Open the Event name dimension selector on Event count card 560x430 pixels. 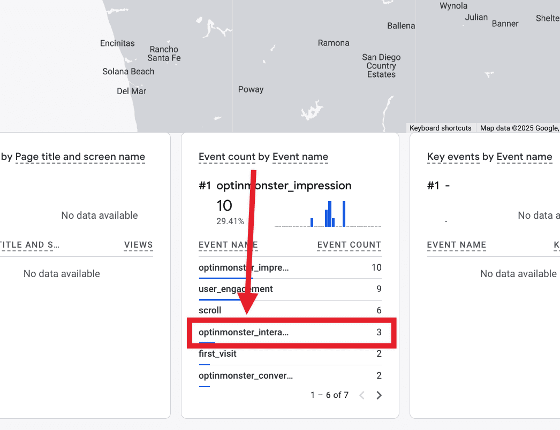pyautogui.click(x=300, y=157)
